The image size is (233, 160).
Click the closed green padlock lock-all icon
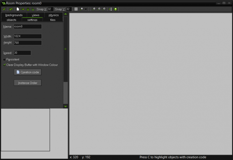28,9
